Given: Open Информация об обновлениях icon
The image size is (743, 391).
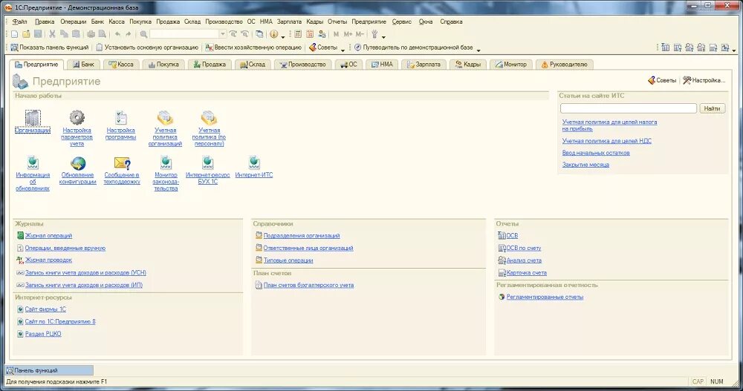Looking at the screenshot, I should coord(33,162).
